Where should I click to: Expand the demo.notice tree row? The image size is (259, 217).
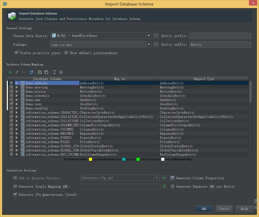tap(17, 91)
